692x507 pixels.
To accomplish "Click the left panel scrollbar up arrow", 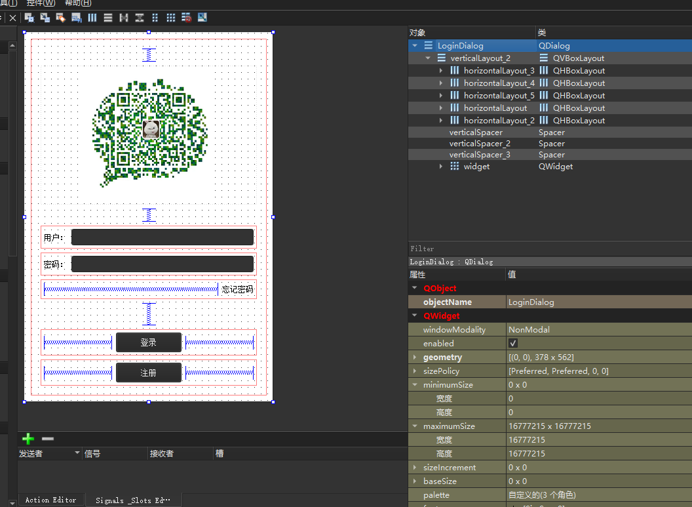I will (12, 45).
